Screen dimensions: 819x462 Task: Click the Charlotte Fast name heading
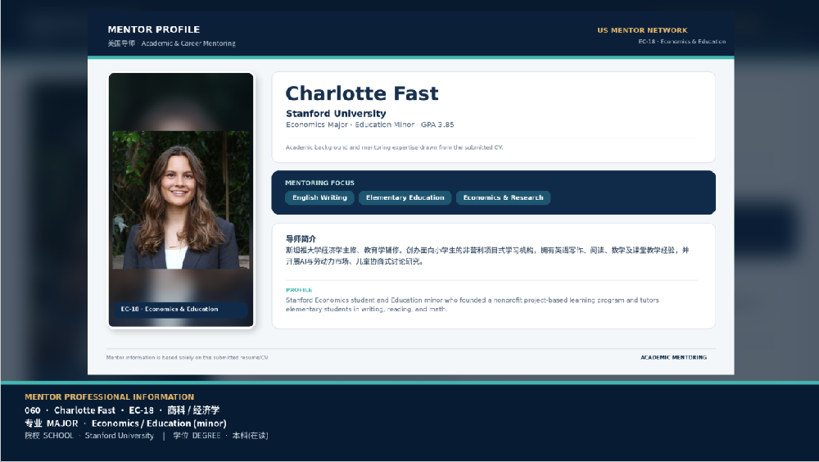pyautogui.click(x=362, y=93)
